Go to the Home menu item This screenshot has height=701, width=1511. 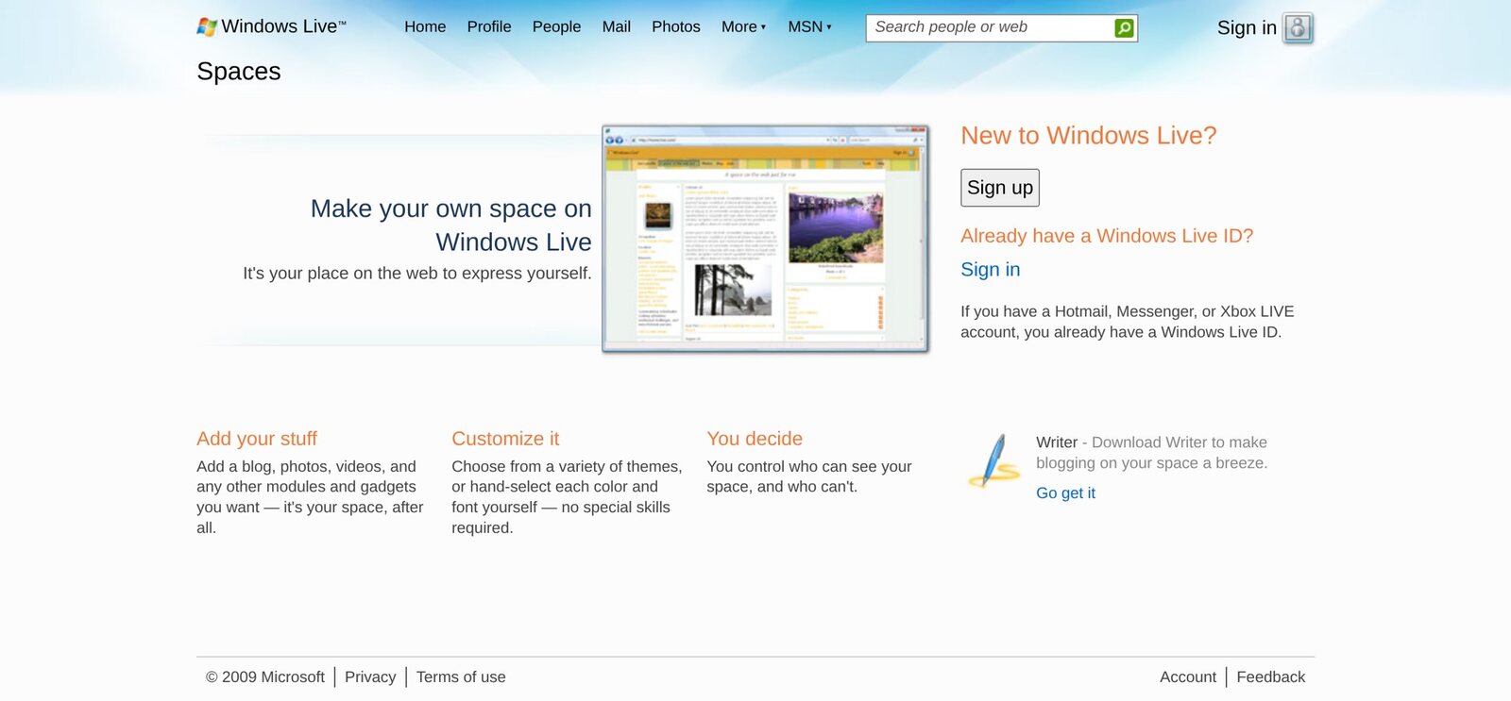coord(425,27)
